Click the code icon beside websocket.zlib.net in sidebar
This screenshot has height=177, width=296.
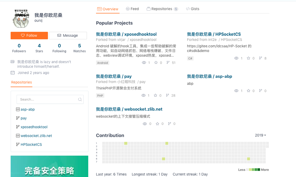point(18,135)
